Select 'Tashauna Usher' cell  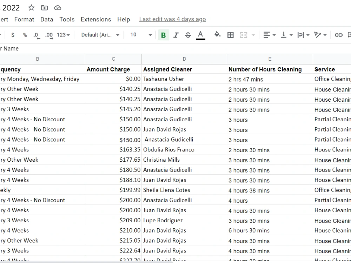coord(184,79)
